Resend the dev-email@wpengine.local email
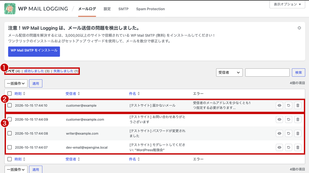This screenshot has height=173, width=309. [x=289, y=147]
